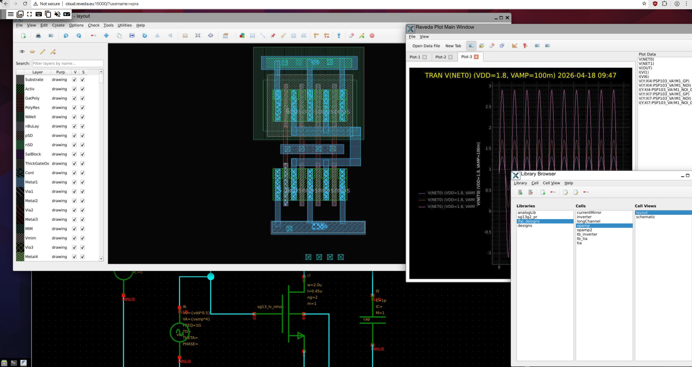692x367 pixels.
Task: Click the New Tab button
Action: (453, 46)
